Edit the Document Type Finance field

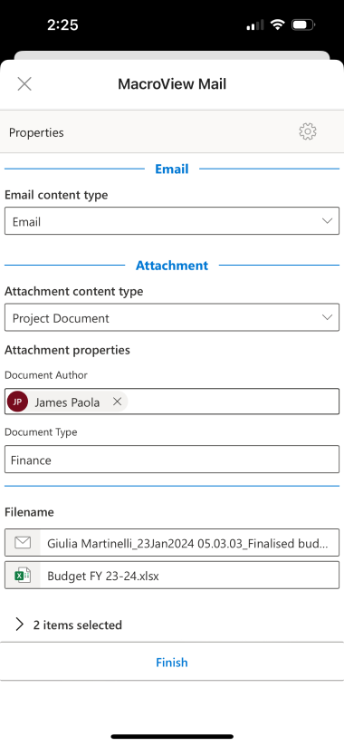[x=172, y=460]
